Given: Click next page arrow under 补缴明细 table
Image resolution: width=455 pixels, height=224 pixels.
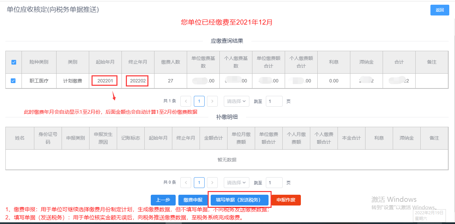Looking at the screenshot, I should (212, 183).
